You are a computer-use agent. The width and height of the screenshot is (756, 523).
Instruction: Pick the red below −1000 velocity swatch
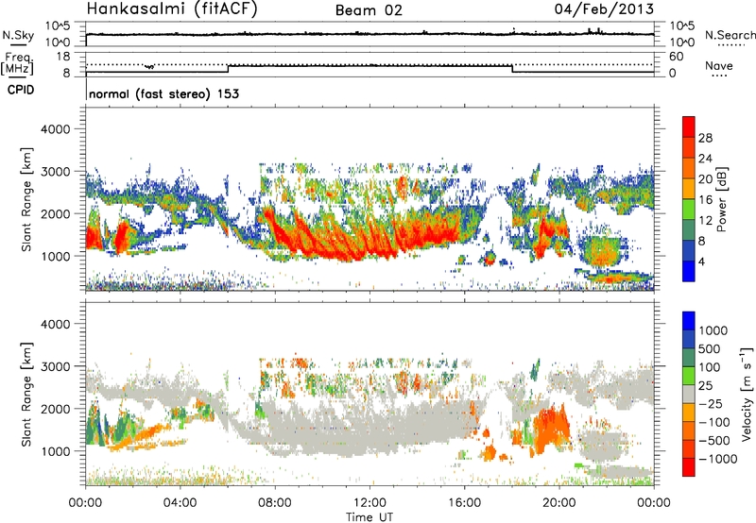(x=689, y=467)
